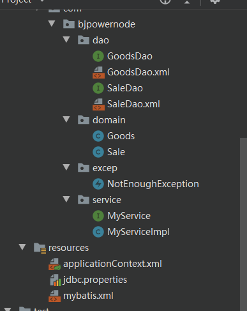Click the applicationContext.xml Spring config icon
The image size is (247, 311).
[54, 264]
